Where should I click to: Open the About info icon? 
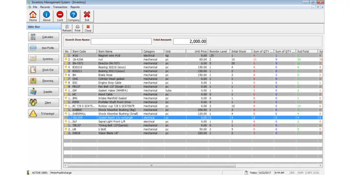47,16
